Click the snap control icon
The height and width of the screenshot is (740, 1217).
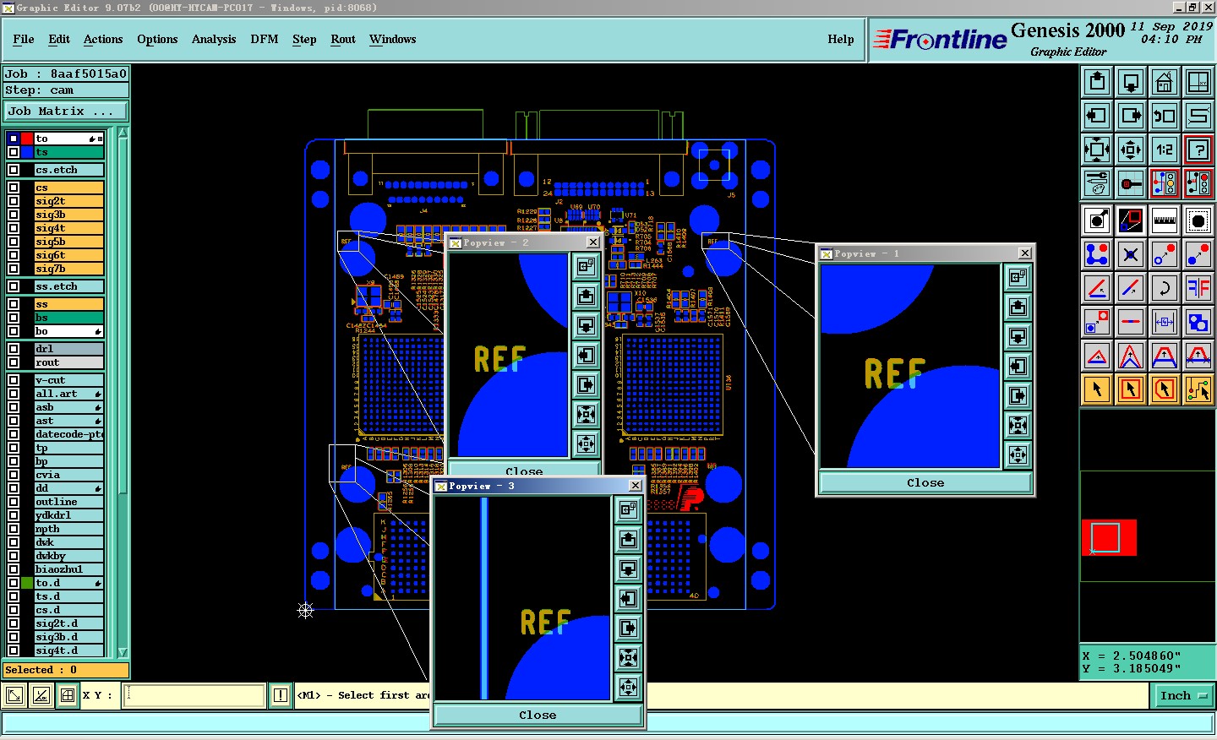coord(1131,182)
